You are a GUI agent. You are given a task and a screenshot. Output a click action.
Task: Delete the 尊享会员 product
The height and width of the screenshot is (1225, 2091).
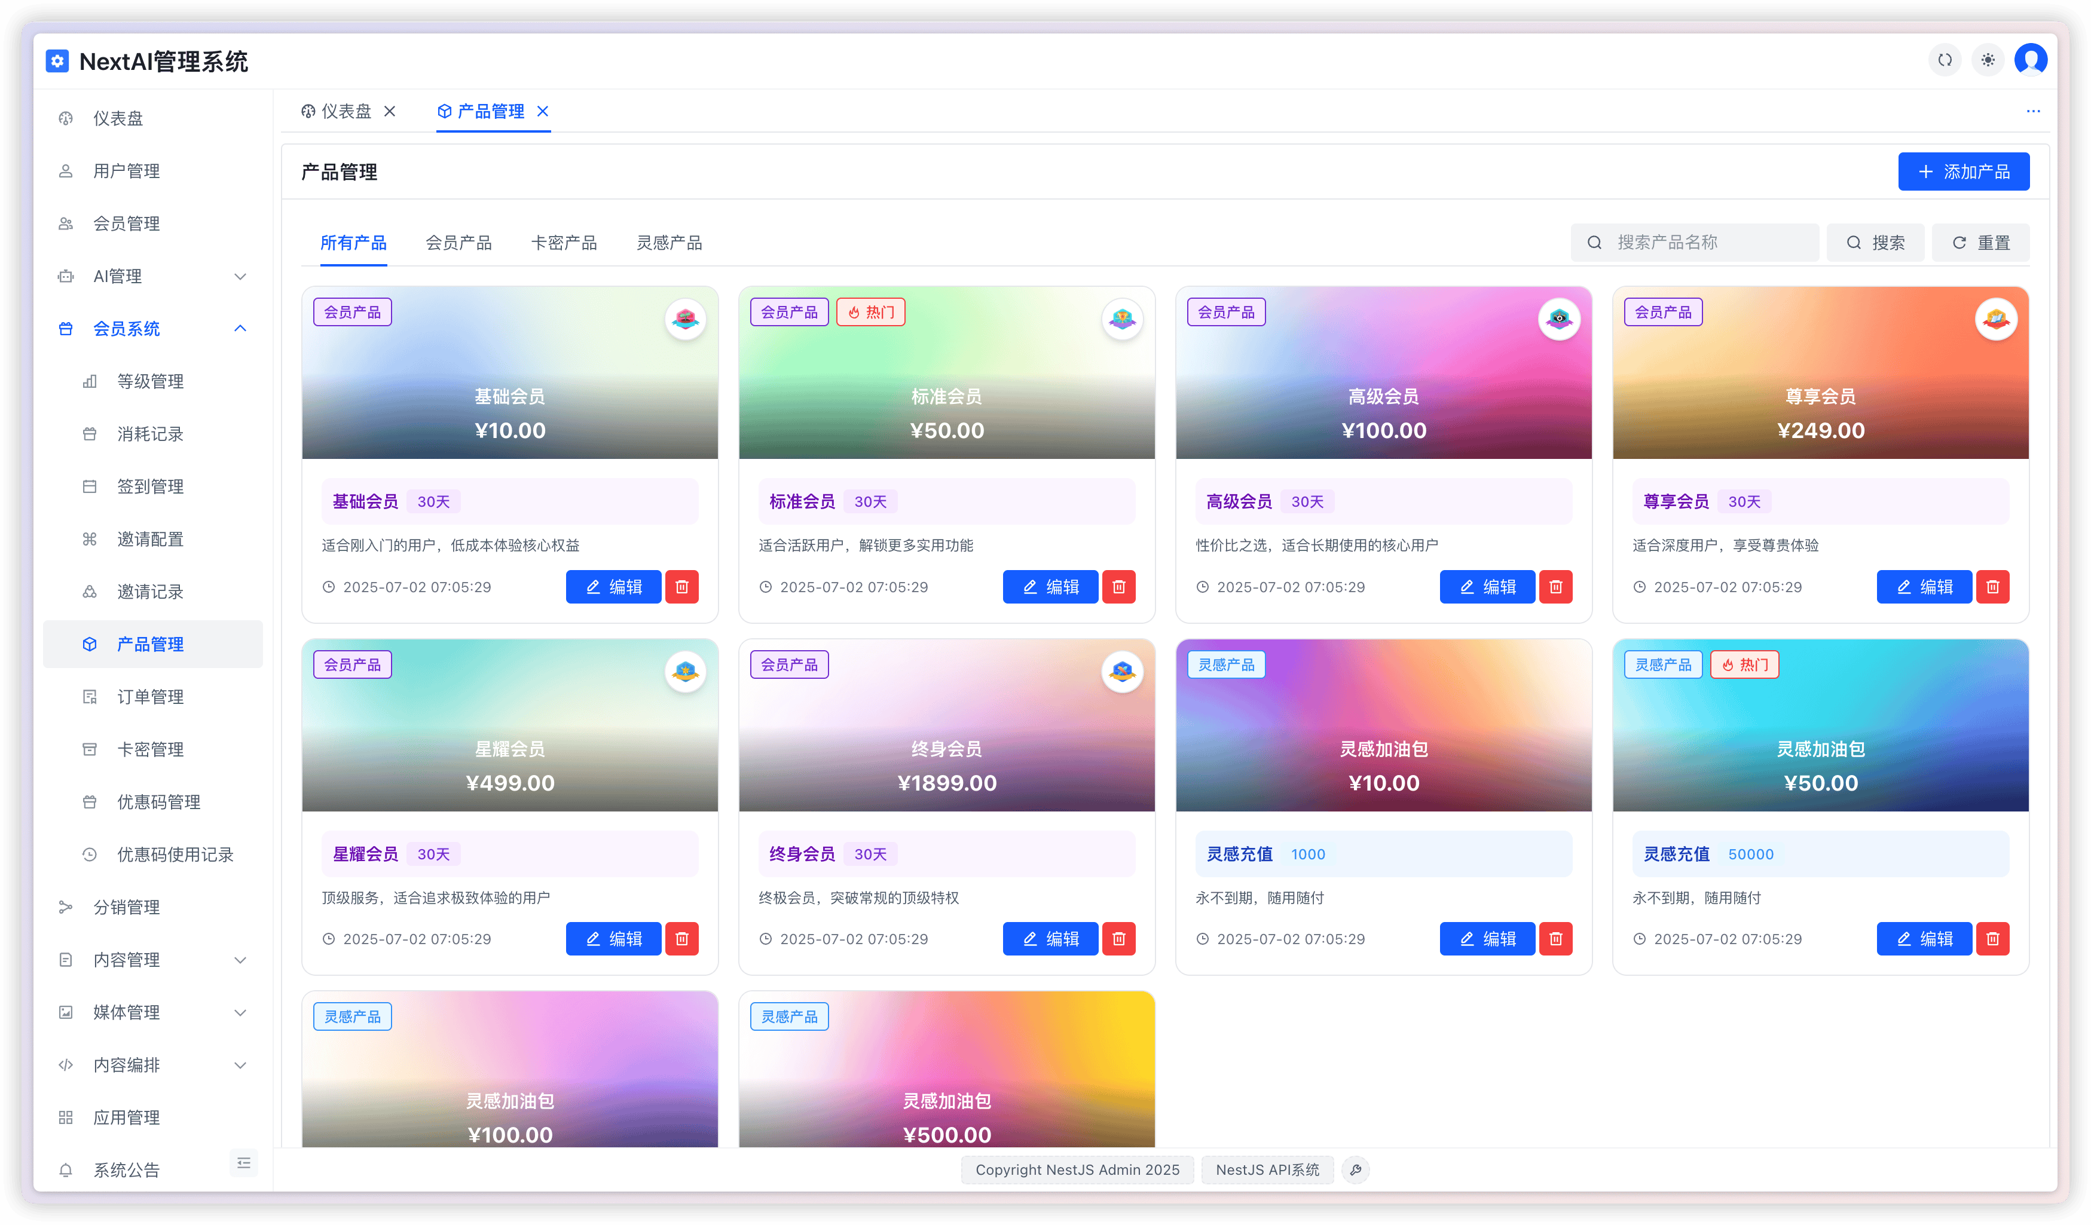click(x=1992, y=586)
